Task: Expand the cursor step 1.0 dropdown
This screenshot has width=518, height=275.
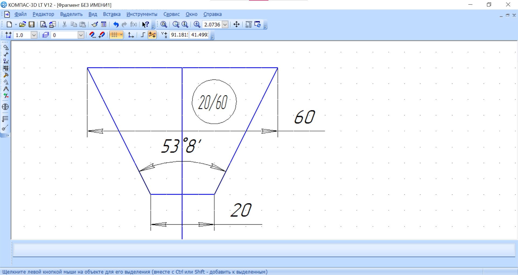Action: tap(34, 35)
